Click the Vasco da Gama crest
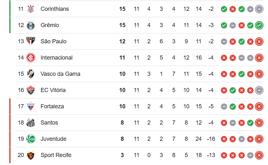 click(31, 74)
